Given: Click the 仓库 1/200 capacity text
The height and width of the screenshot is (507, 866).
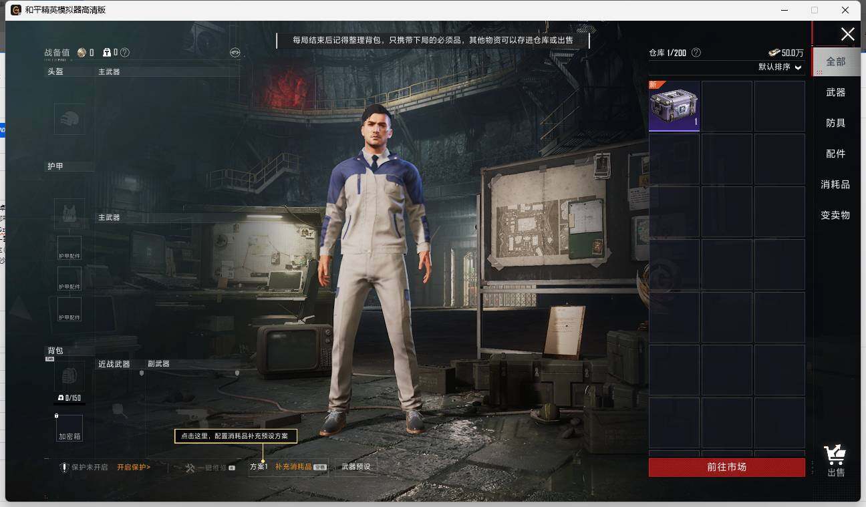Looking at the screenshot, I should tap(668, 53).
